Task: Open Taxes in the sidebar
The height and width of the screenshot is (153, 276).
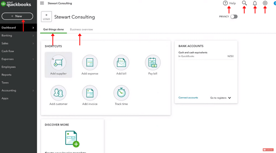Action: coord(18,83)
